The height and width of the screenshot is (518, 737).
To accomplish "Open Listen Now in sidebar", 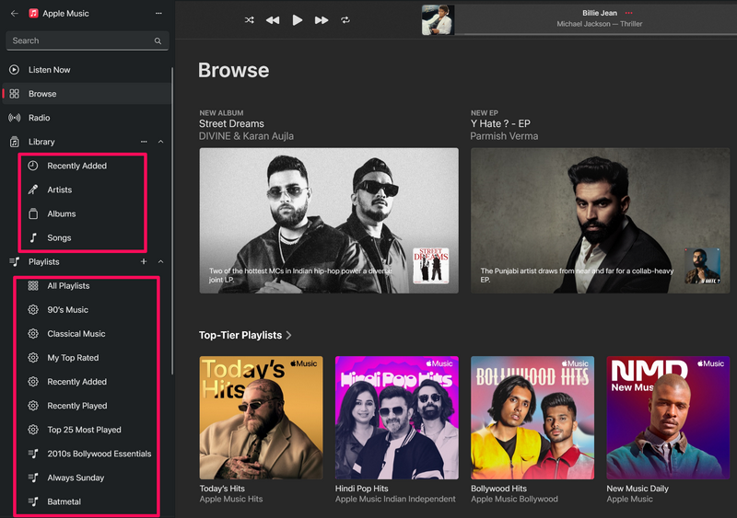I will click(49, 70).
